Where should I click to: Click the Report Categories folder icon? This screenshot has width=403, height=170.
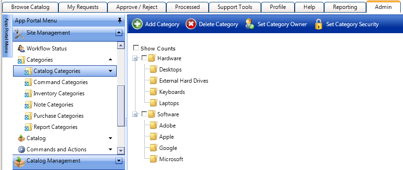click(x=28, y=127)
